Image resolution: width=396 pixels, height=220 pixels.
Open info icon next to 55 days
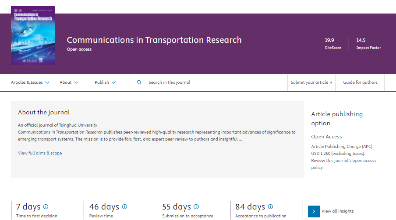196,206
